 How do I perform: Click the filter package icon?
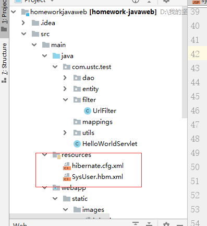coord(77,100)
